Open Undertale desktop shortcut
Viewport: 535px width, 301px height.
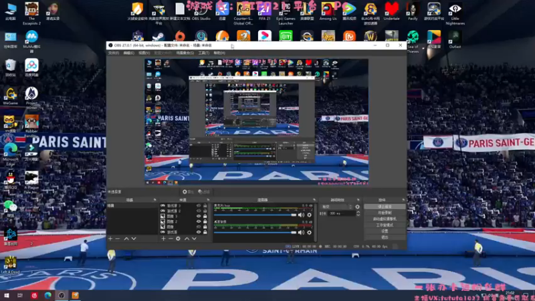coord(391,12)
